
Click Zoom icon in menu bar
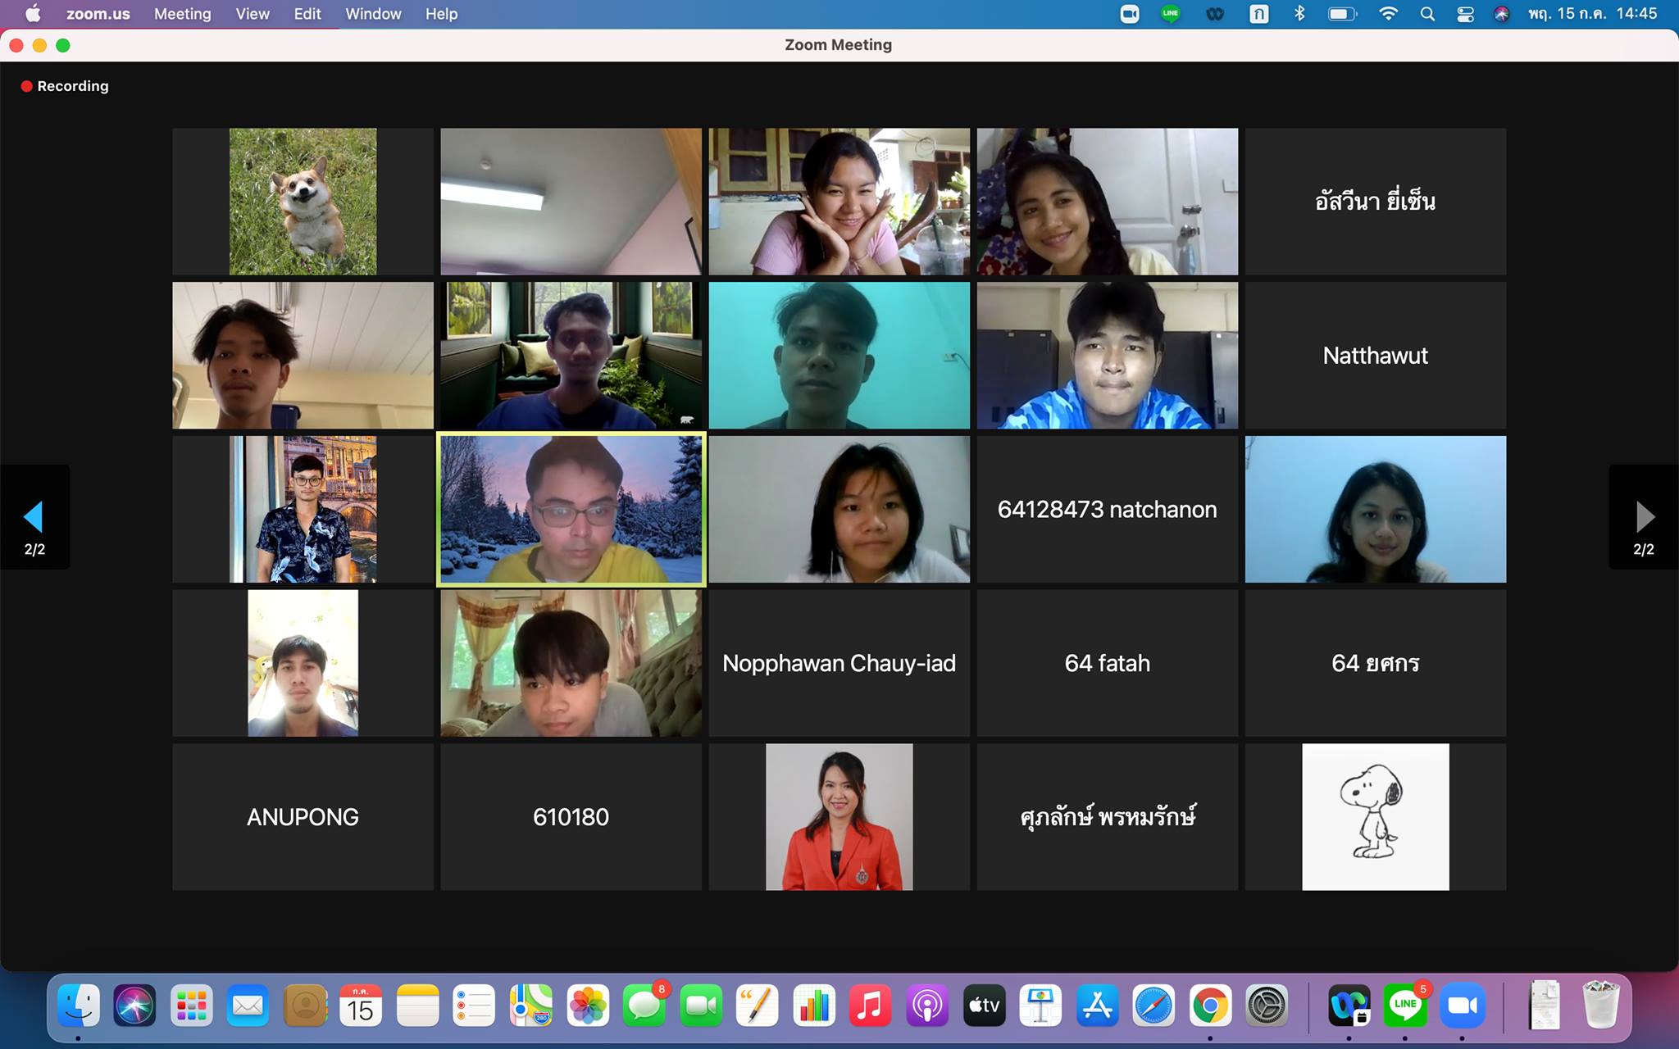tap(1129, 14)
